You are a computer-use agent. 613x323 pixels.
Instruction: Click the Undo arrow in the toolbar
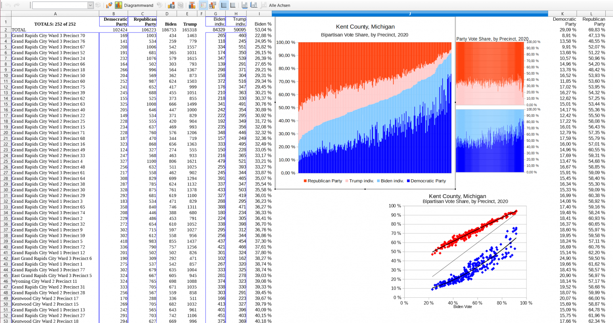coord(8,5)
